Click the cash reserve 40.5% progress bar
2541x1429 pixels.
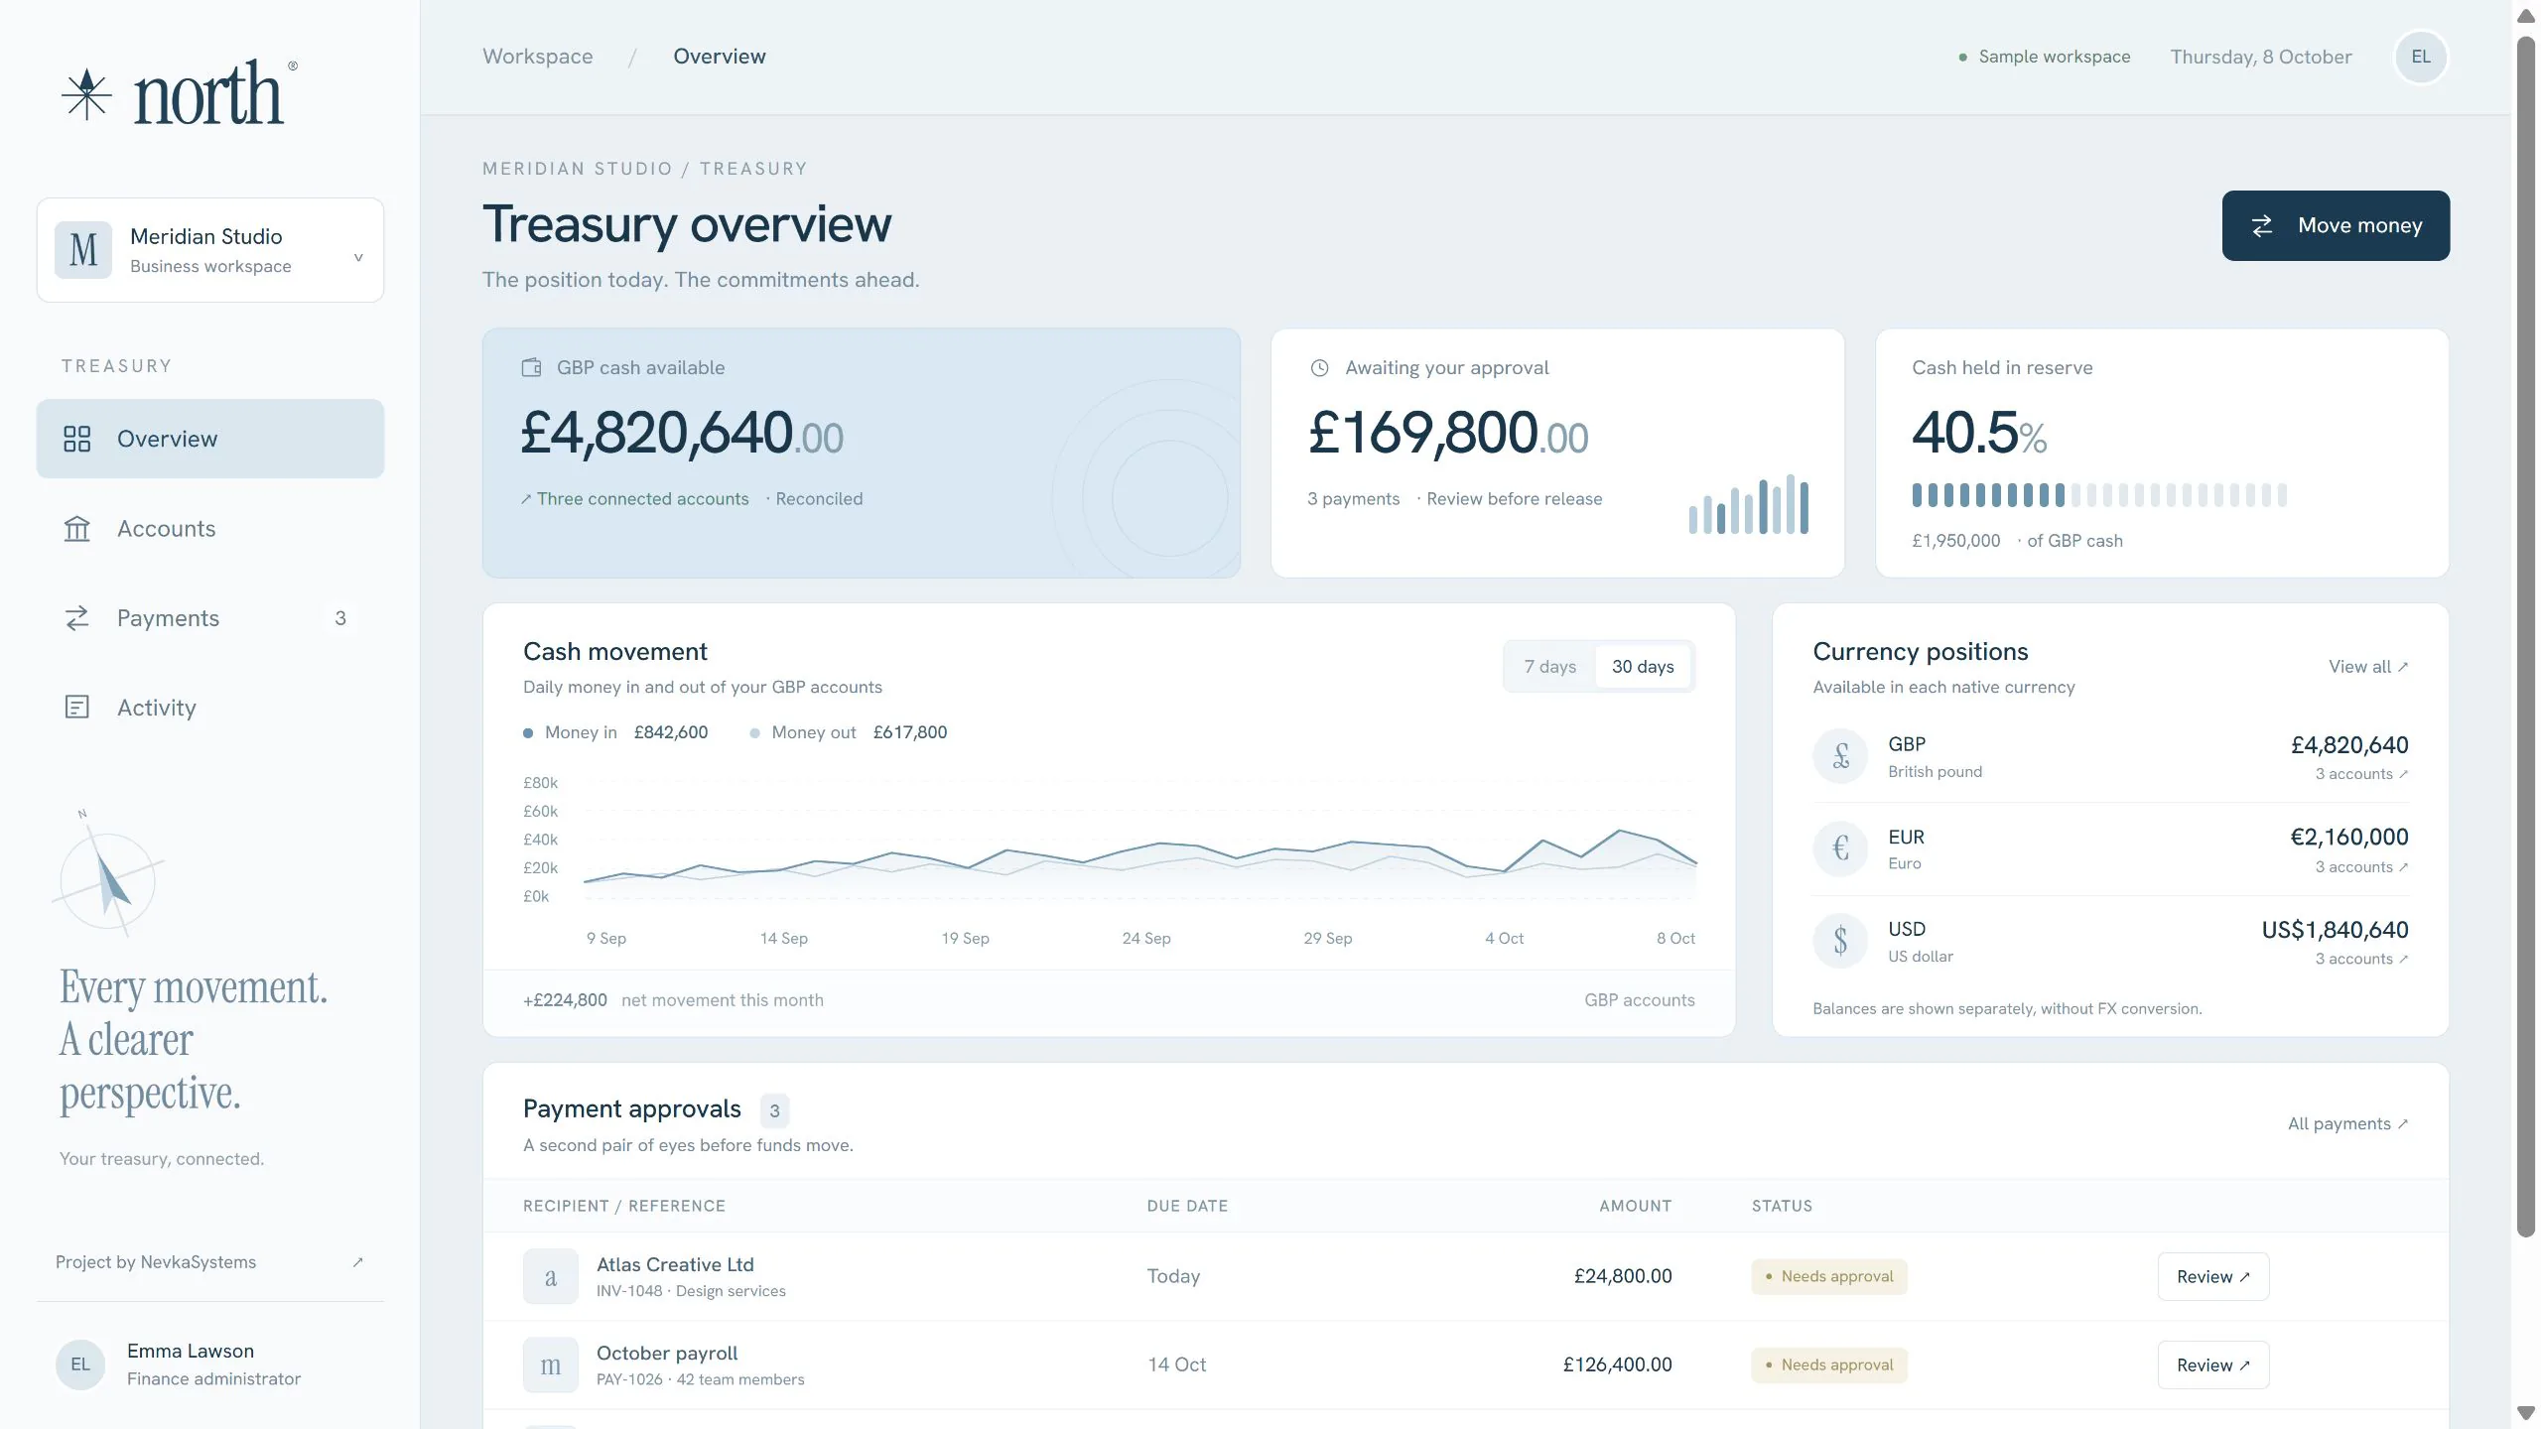click(2099, 495)
